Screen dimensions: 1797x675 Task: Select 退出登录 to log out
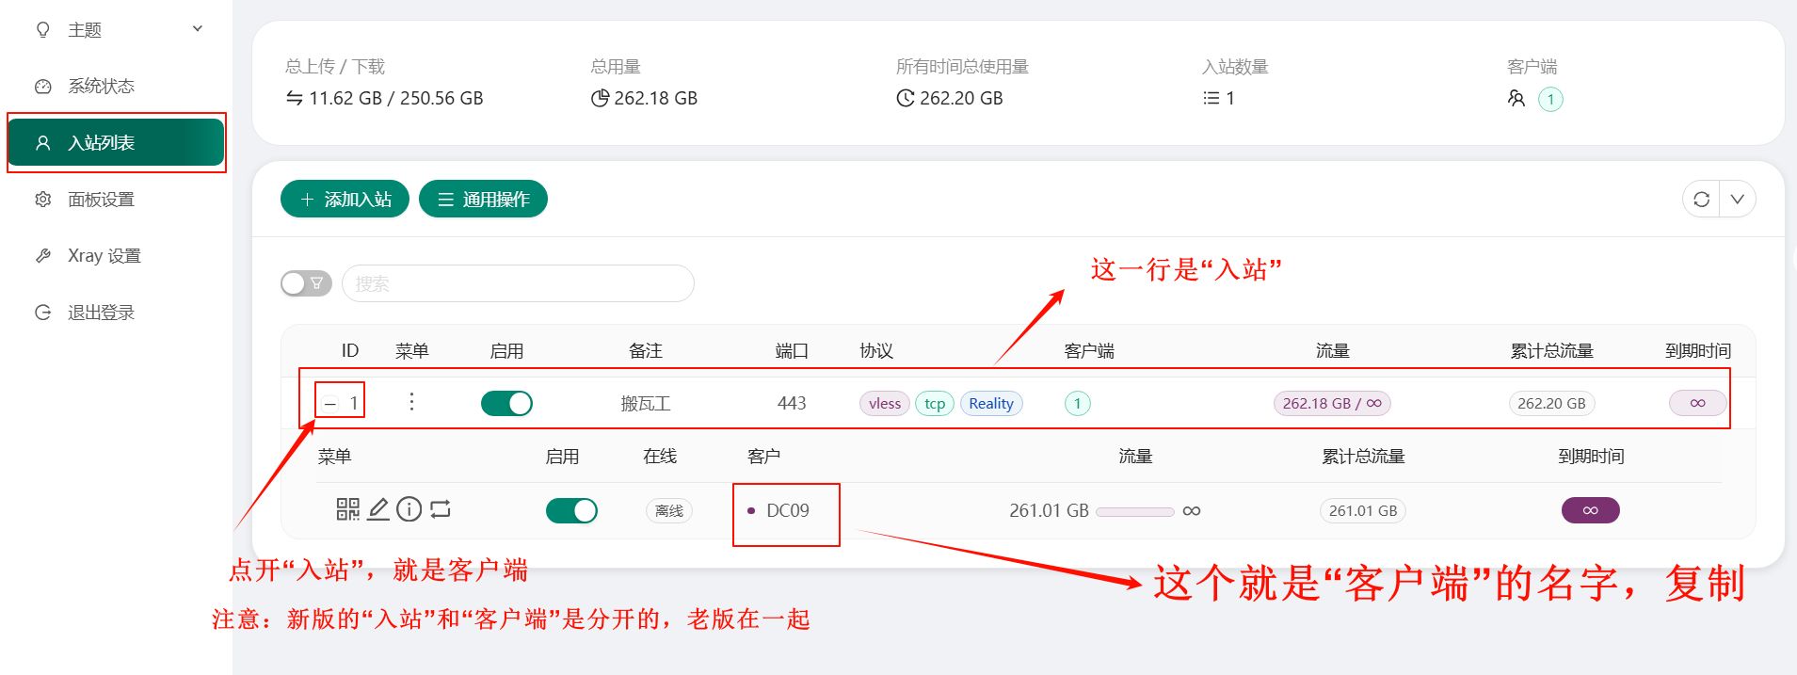click(116, 312)
